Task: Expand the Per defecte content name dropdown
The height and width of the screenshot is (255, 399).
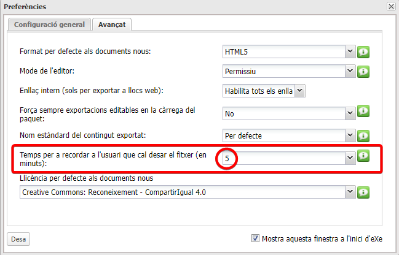Action: (350, 134)
